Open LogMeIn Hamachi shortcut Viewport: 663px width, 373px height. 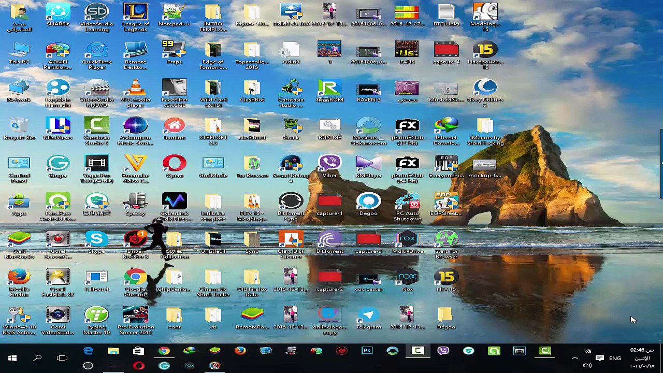pyautogui.click(x=57, y=94)
